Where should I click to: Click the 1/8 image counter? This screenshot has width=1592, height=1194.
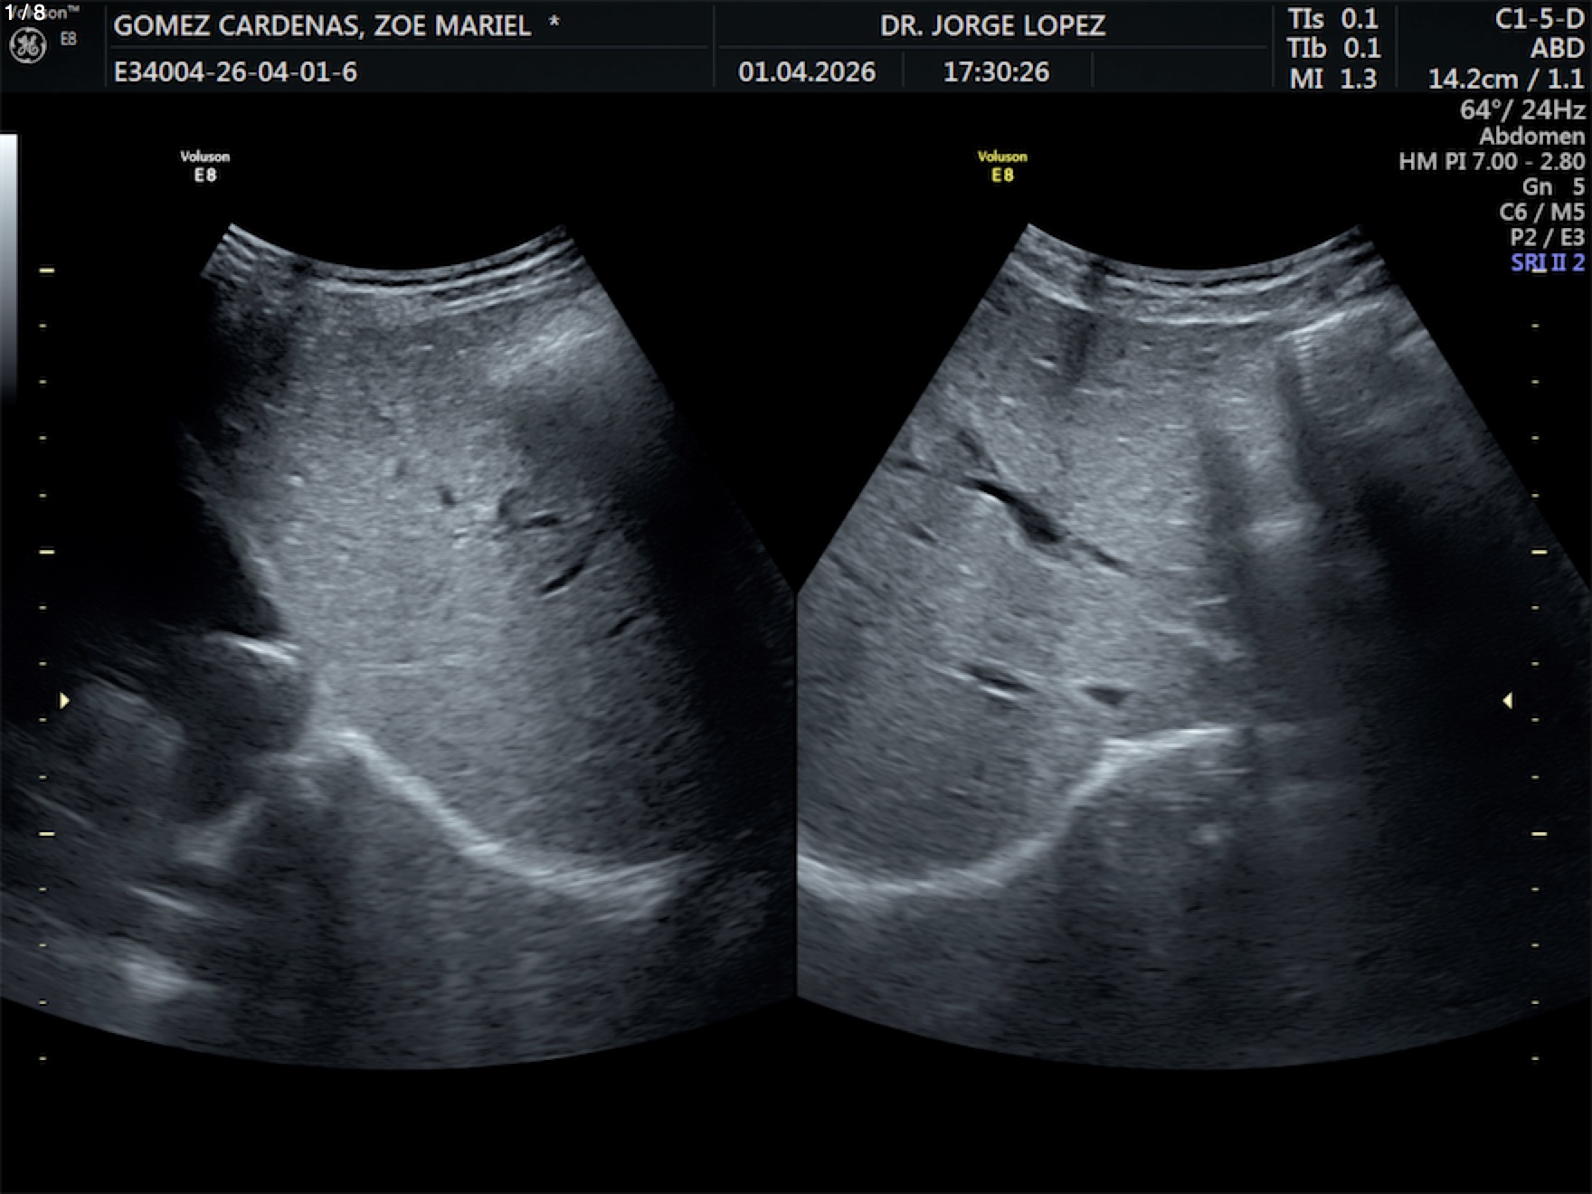pyautogui.click(x=25, y=13)
